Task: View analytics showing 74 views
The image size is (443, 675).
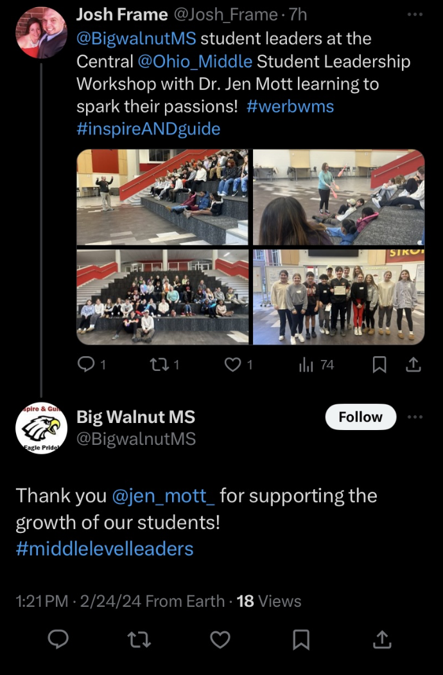Action: (x=316, y=365)
